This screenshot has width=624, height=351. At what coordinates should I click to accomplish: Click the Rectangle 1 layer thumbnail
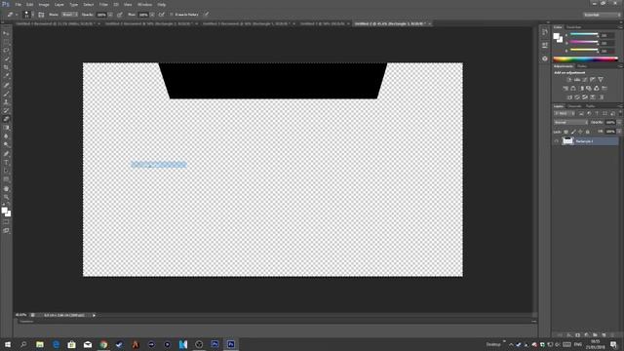(567, 141)
